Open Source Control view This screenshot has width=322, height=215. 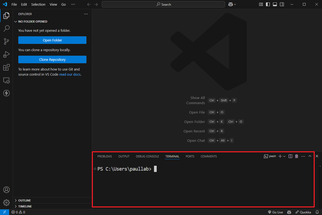[6, 41]
